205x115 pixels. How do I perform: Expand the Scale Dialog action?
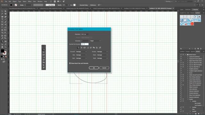coord(188,79)
